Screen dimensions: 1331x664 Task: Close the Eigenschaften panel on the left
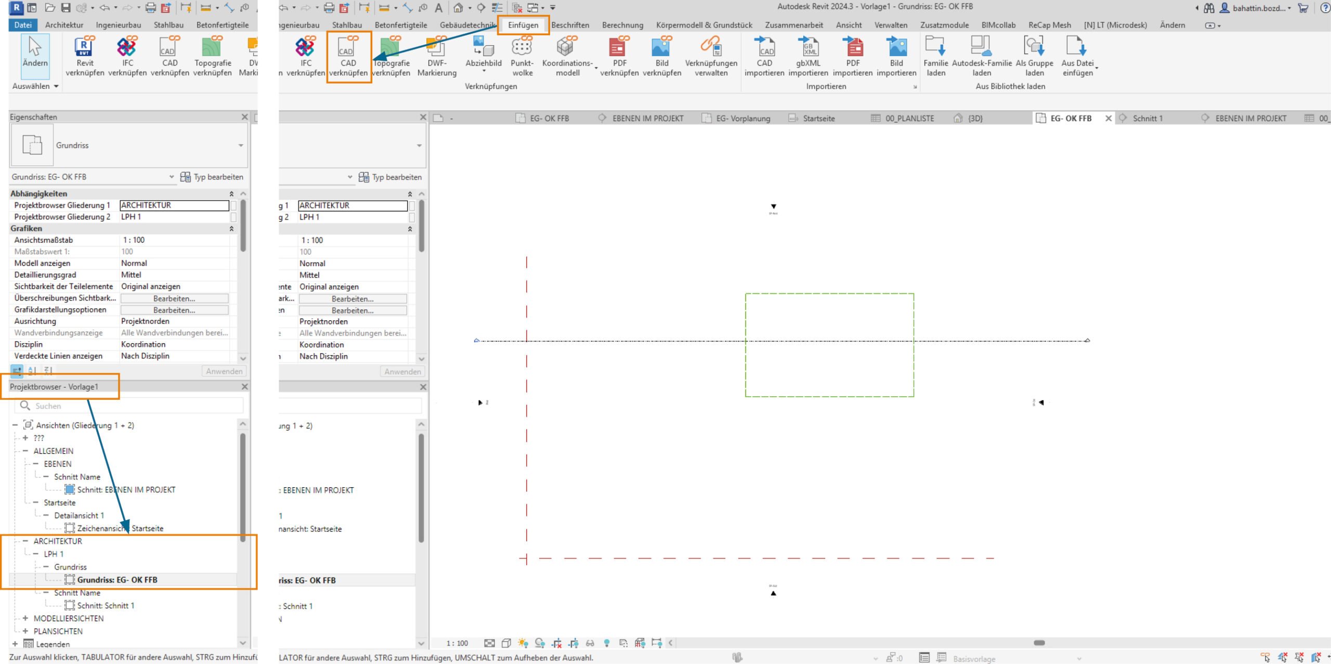244,117
